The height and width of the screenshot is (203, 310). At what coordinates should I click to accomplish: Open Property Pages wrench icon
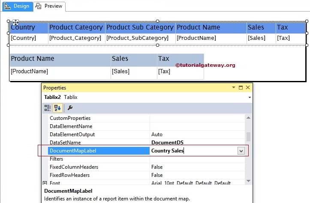(70, 108)
